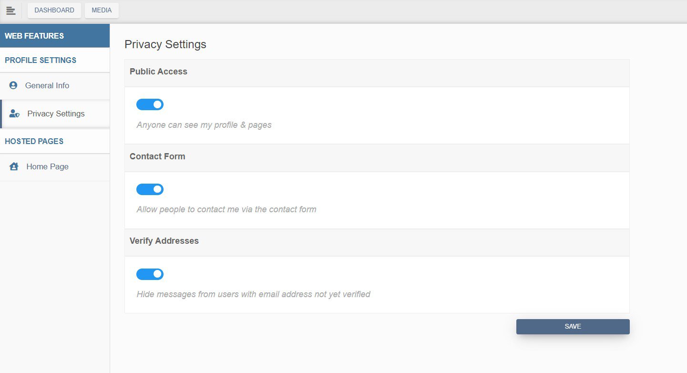Turn off the Contact Form toggle

tap(150, 189)
